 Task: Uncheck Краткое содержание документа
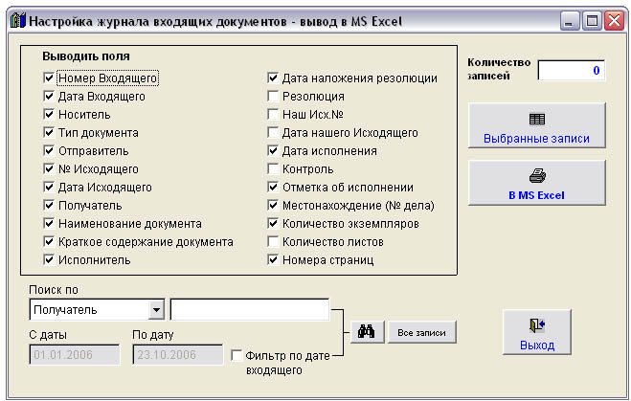click(x=49, y=241)
